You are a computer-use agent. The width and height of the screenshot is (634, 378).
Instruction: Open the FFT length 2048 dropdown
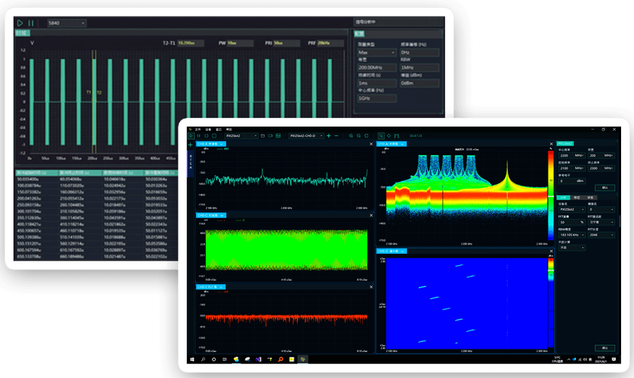601,235
